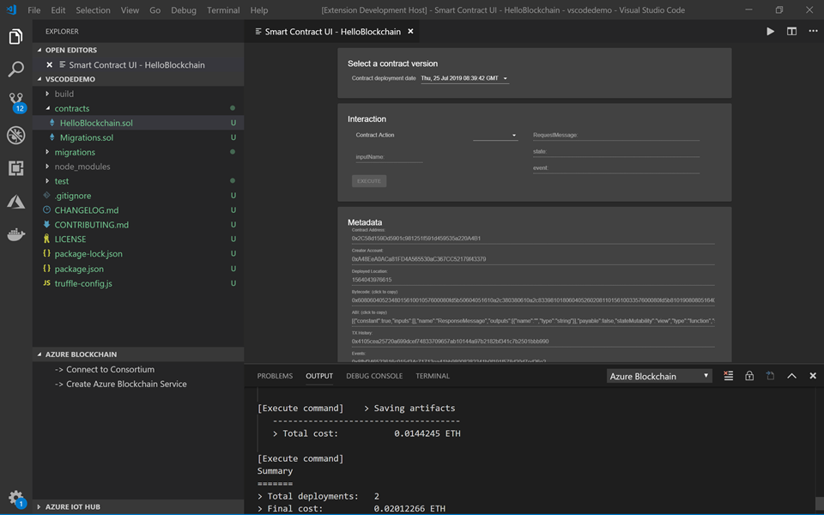Screen dimensions: 824x515
Task: Clear the Output panel content
Action: point(728,375)
